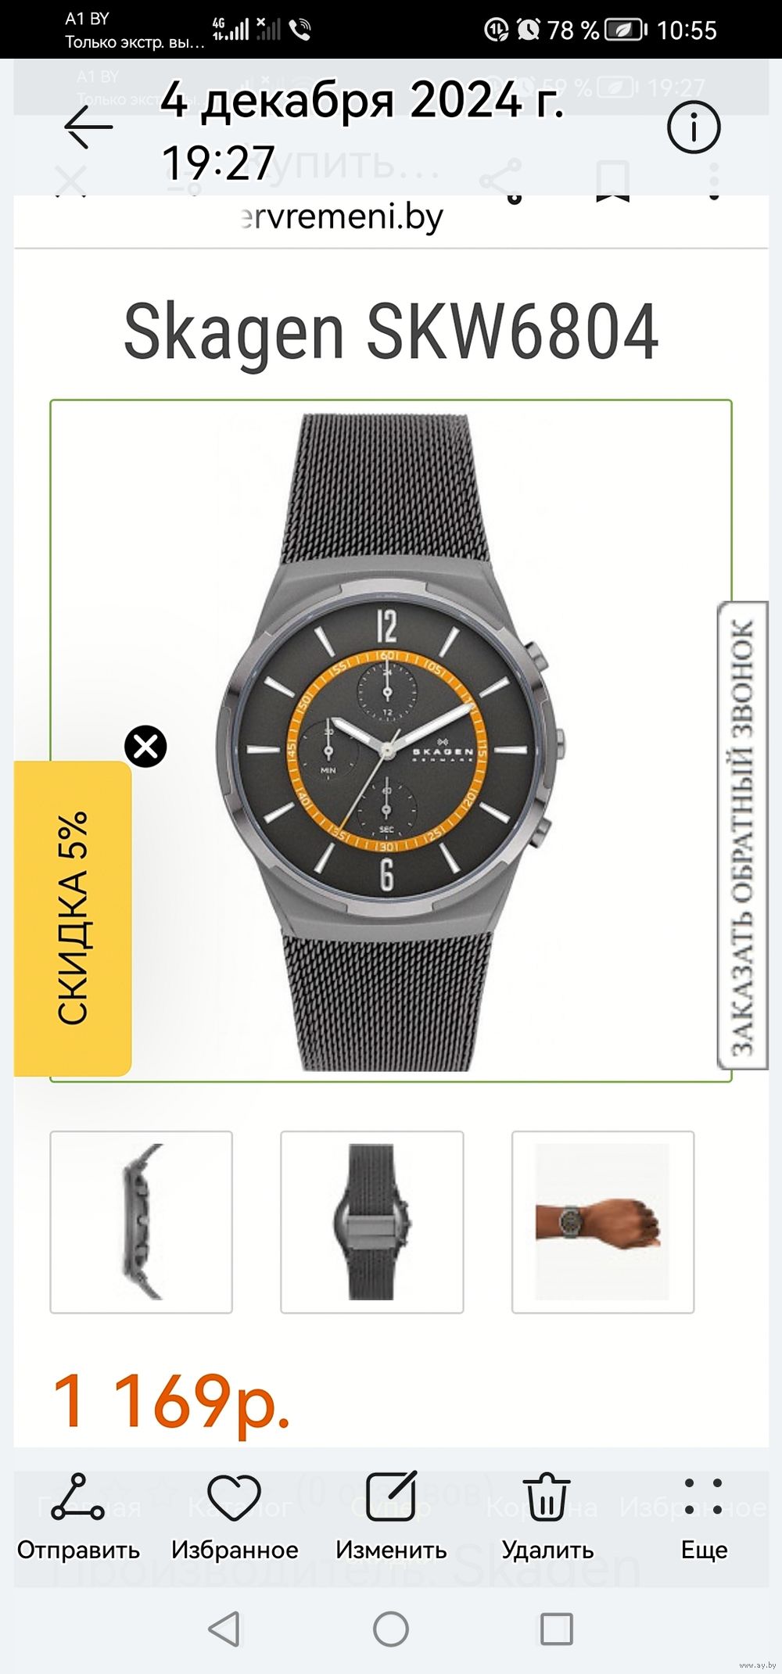Screen dimensions: 782x1674
Task: Tap the back arrow icon
Action: tap(88, 127)
